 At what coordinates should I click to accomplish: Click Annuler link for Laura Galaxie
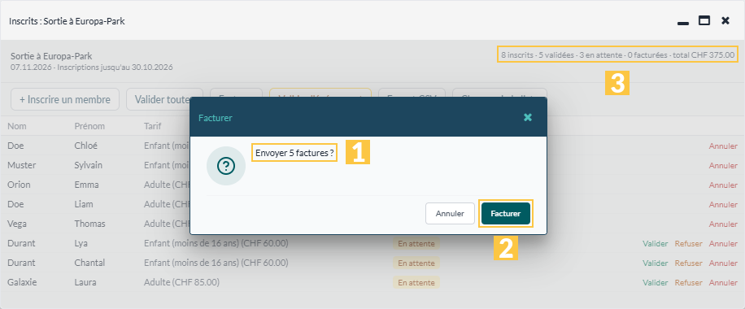coord(723,282)
